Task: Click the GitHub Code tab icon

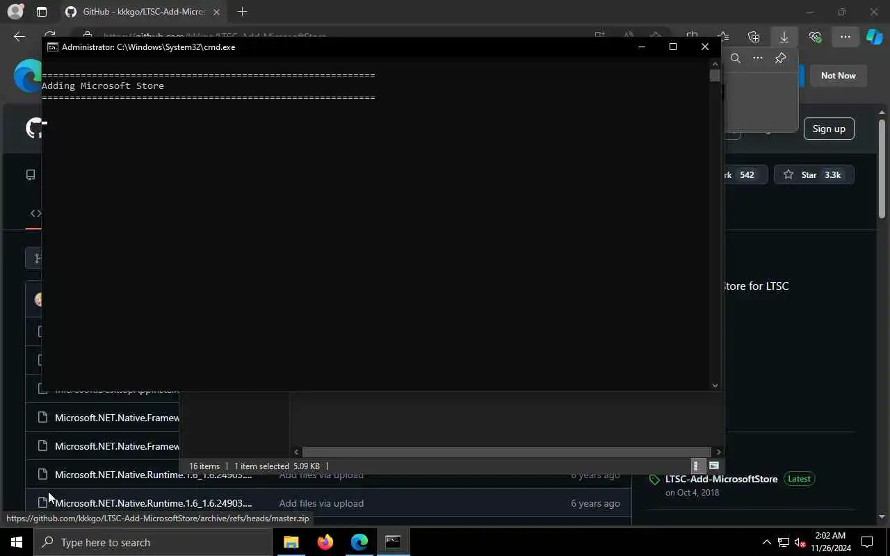Action: (x=35, y=213)
